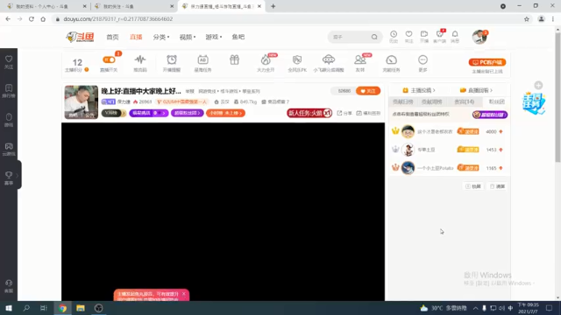Image resolution: width=561 pixels, height=315 pixels.
Task: Click the gray plus circle on right
Action: click(538, 86)
